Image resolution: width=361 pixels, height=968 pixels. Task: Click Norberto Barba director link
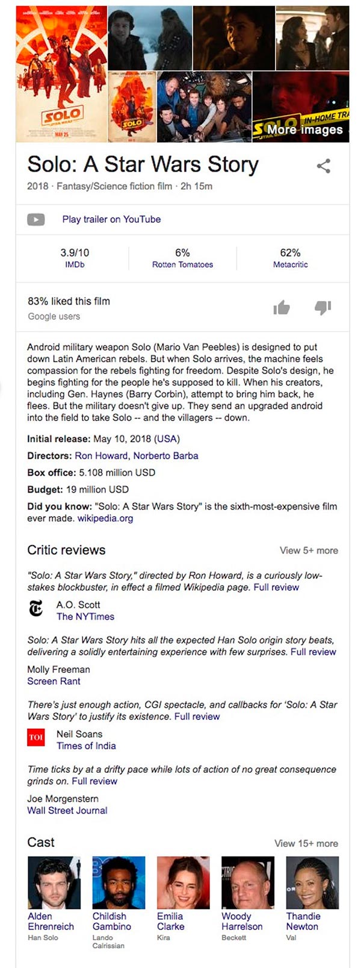pyautogui.click(x=165, y=456)
